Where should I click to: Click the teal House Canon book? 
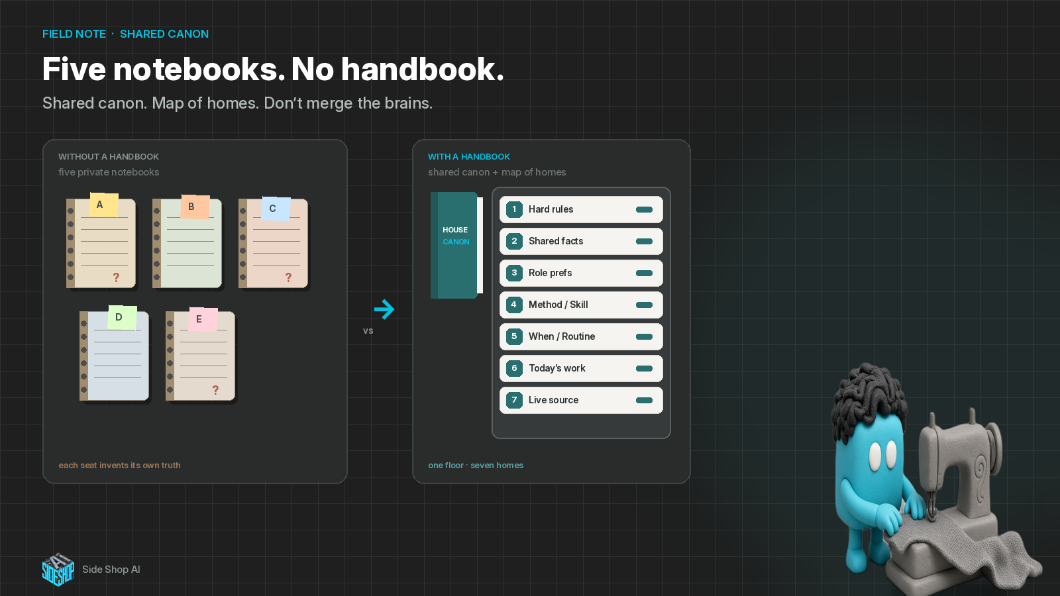click(456, 245)
